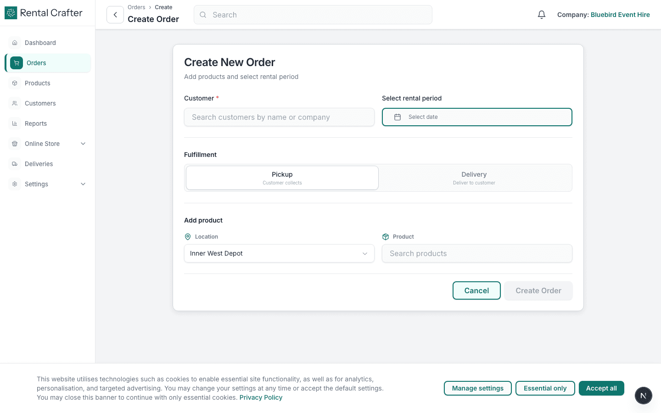Expand the Settings submenu chevron
The height and width of the screenshot is (413, 661).
[83, 184]
